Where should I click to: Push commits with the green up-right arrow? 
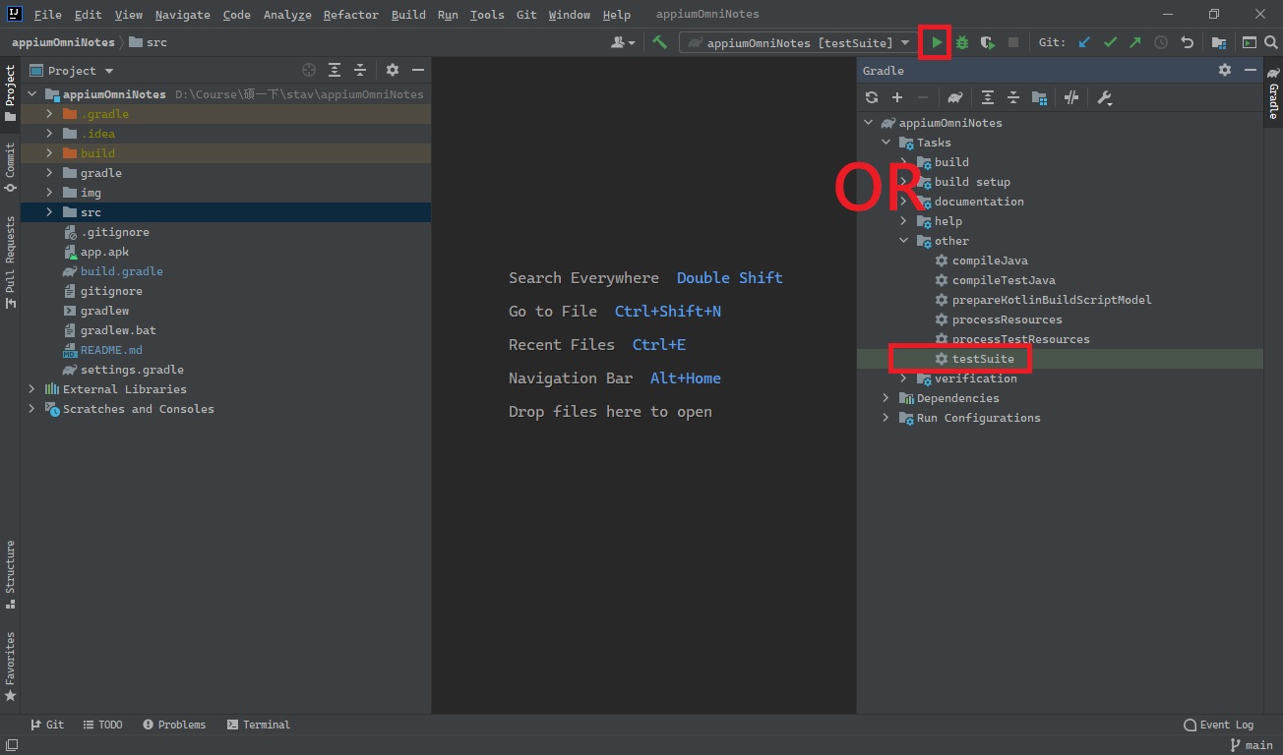(x=1134, y=42)
